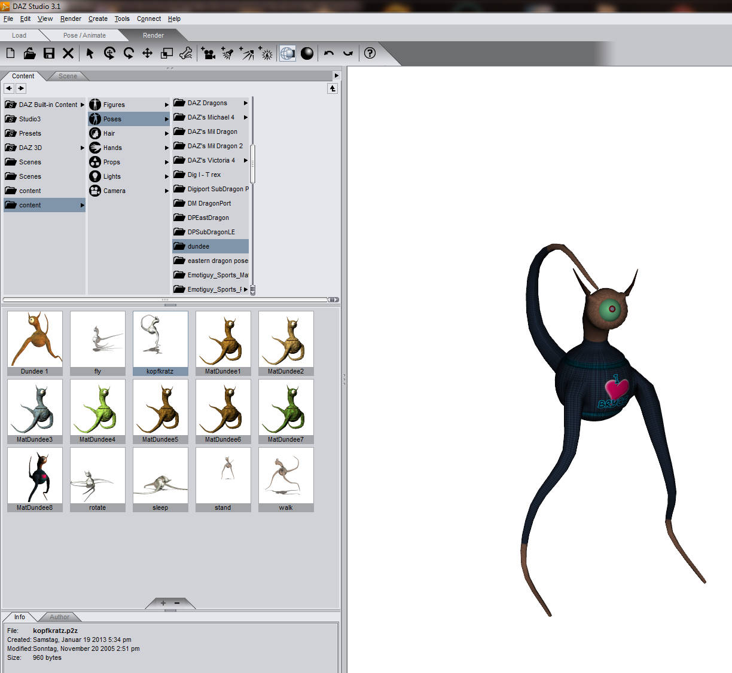Select the Presets folder

[45, 133]
